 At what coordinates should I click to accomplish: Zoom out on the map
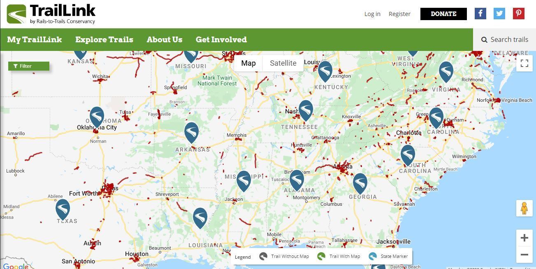click(524, 255)
